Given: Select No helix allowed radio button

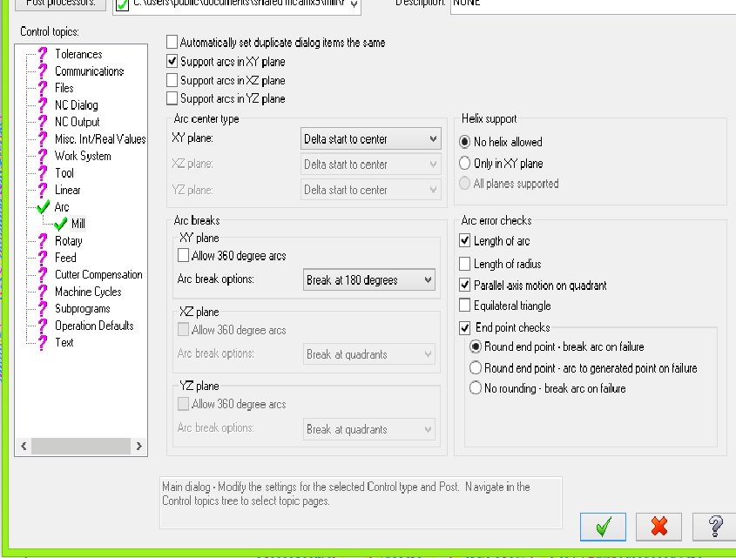Looking at the screenshot, I should click(x=464, y=142).
